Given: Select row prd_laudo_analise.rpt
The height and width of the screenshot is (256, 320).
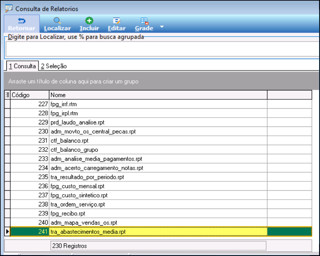Looking at the screenshot, I should coord(158,122).
